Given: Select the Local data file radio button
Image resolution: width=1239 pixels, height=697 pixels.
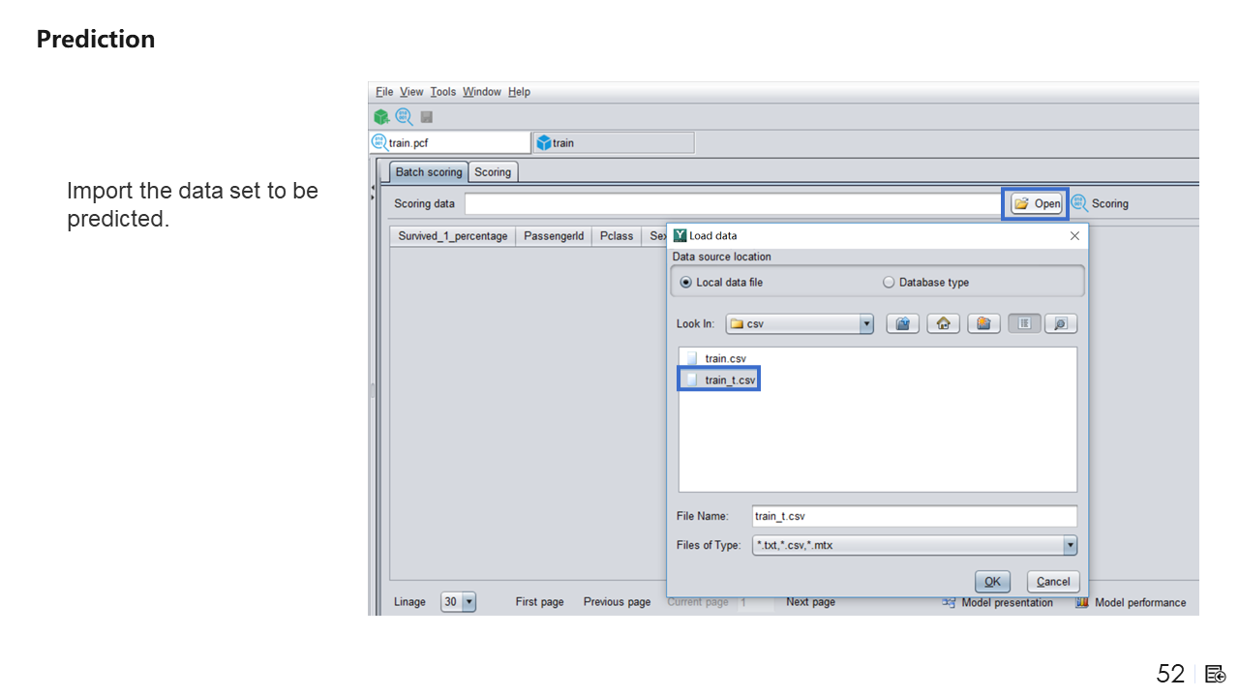Looking at the screenshot, I should coord(686,283).
